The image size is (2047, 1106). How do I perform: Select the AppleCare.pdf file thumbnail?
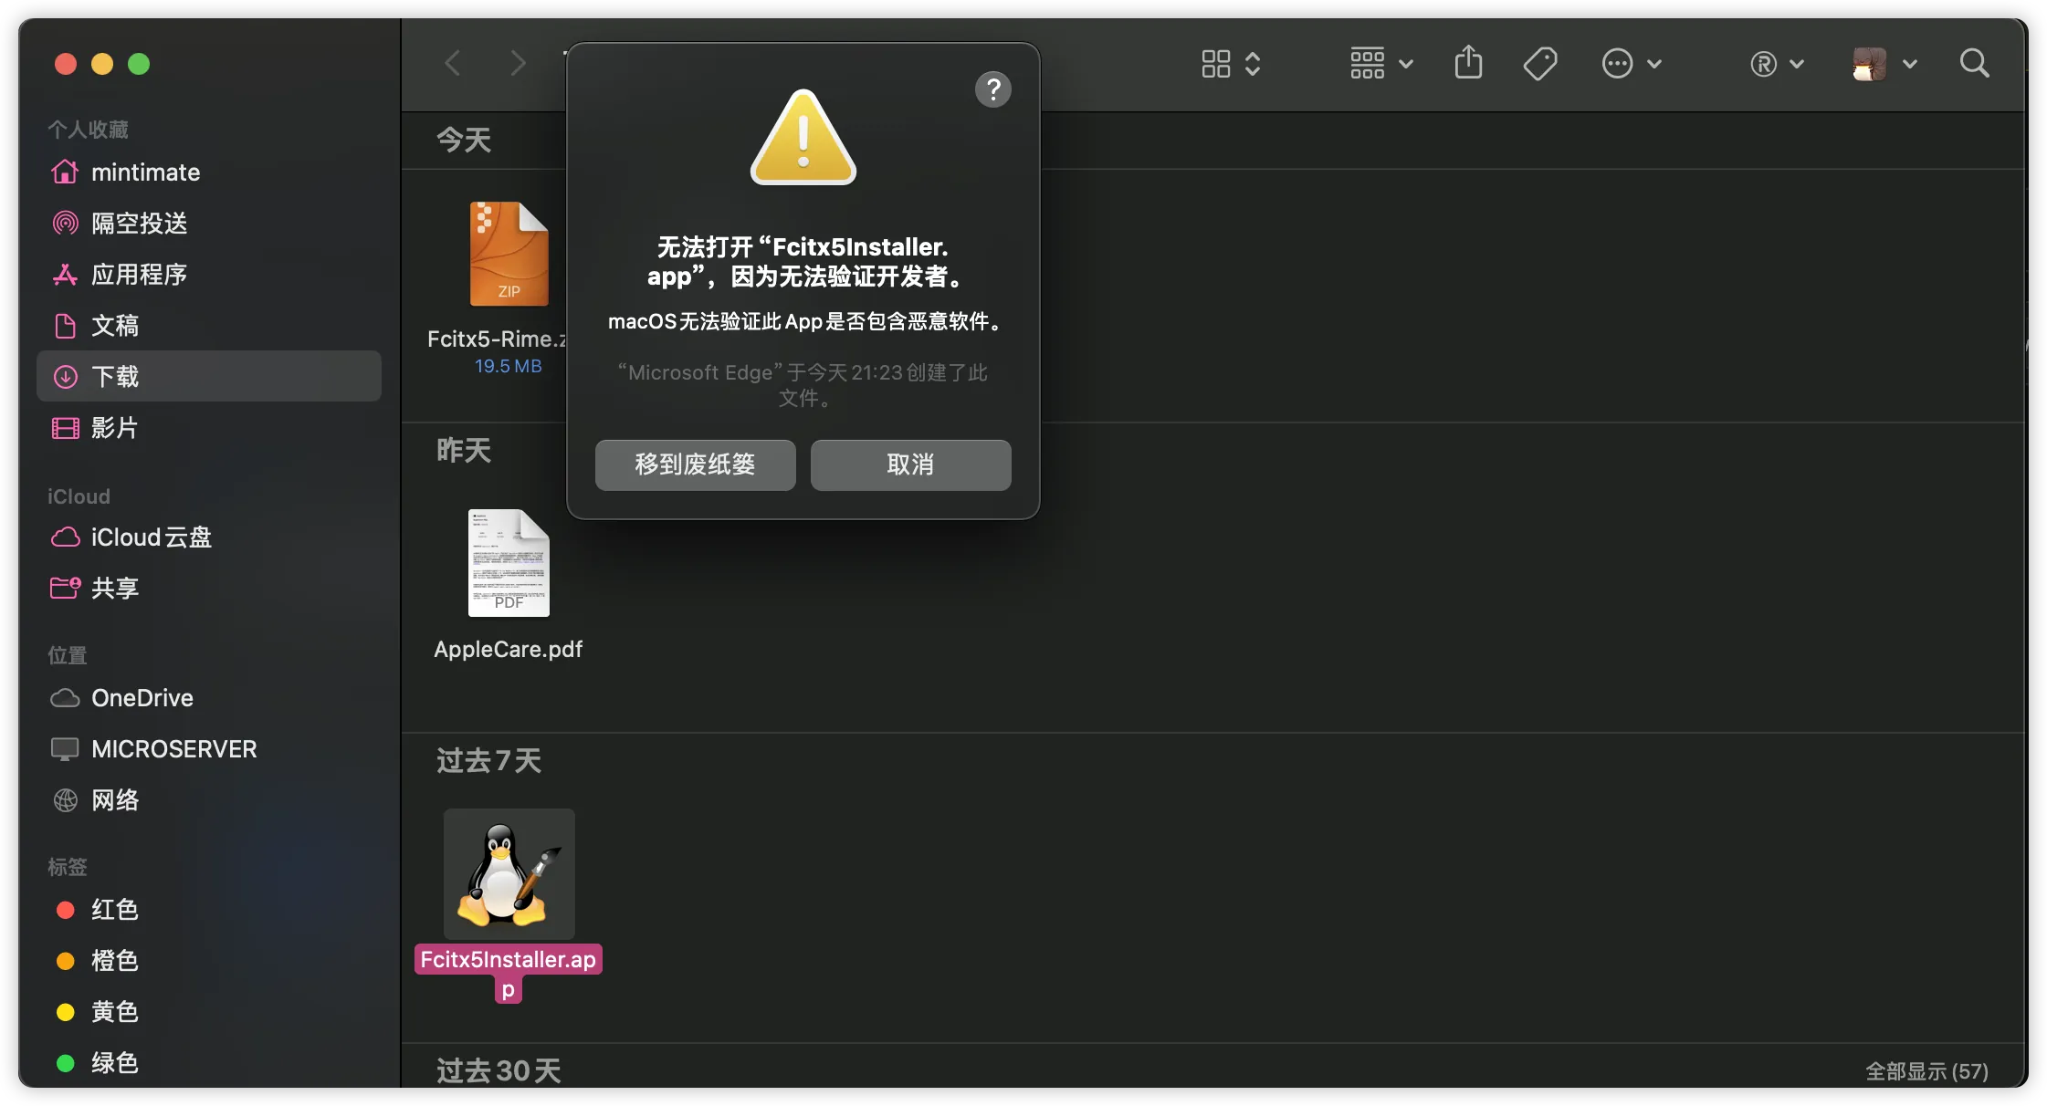[x=509, y=563]
